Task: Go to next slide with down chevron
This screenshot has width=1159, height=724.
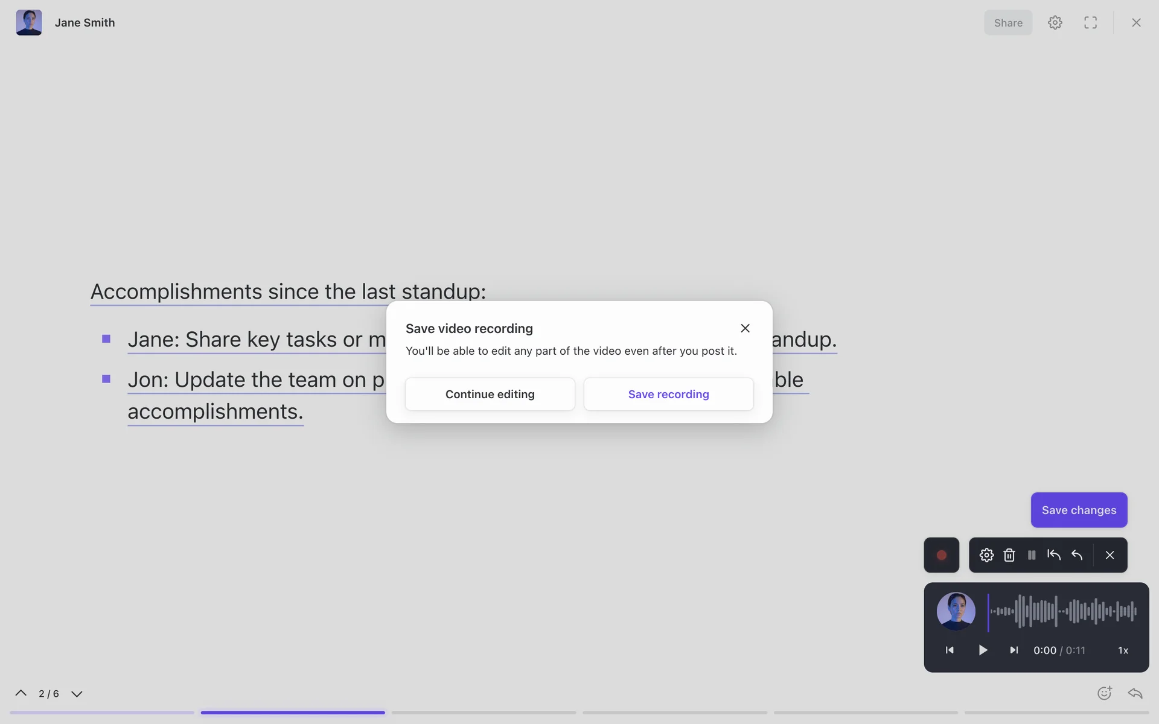Action: [x=77, y=694]
